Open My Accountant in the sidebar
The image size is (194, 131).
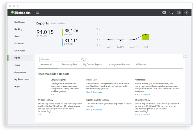(22, 79)
